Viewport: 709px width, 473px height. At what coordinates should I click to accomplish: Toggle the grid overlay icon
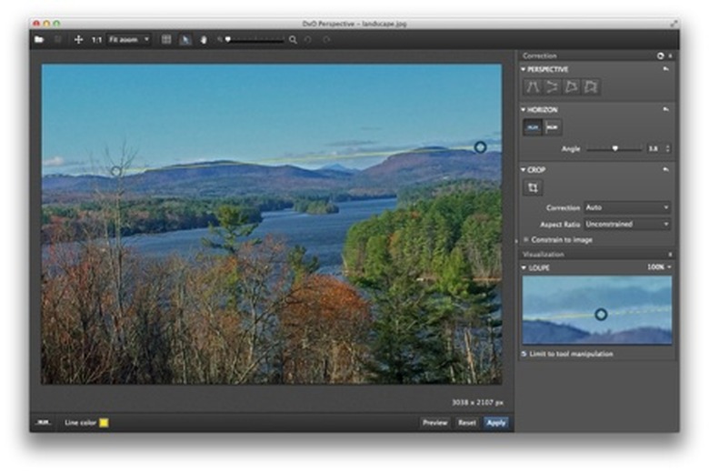[x=166, y=40]
